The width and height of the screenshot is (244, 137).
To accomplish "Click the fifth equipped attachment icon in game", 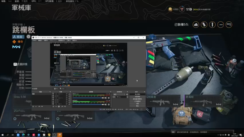I will click(x=229, y=25).
